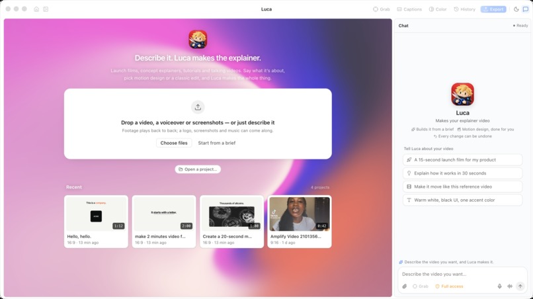Open History from the top toolbar
Image resolution: width=533 pixels, height=299 pixels.
(x=464, y=9)
